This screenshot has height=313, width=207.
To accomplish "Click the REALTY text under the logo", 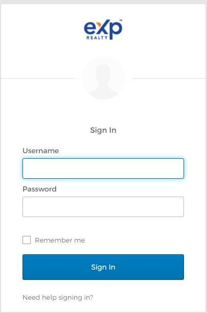I will (97, 37).
